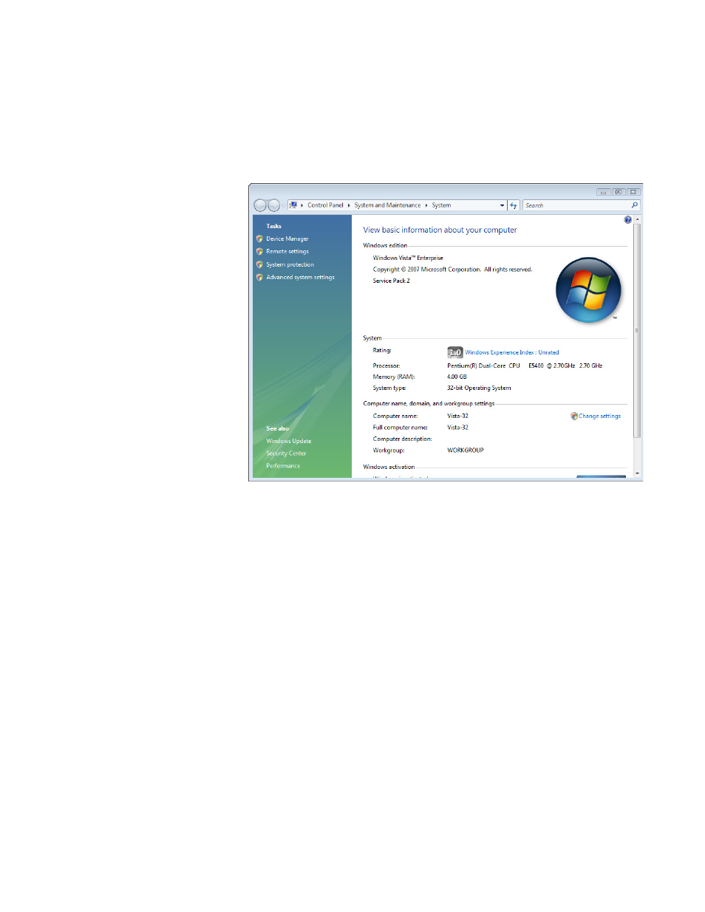Click the shield icon next to Change settings
The height and width of the screenshot is (912, 705).
click(x=574, y=416)
